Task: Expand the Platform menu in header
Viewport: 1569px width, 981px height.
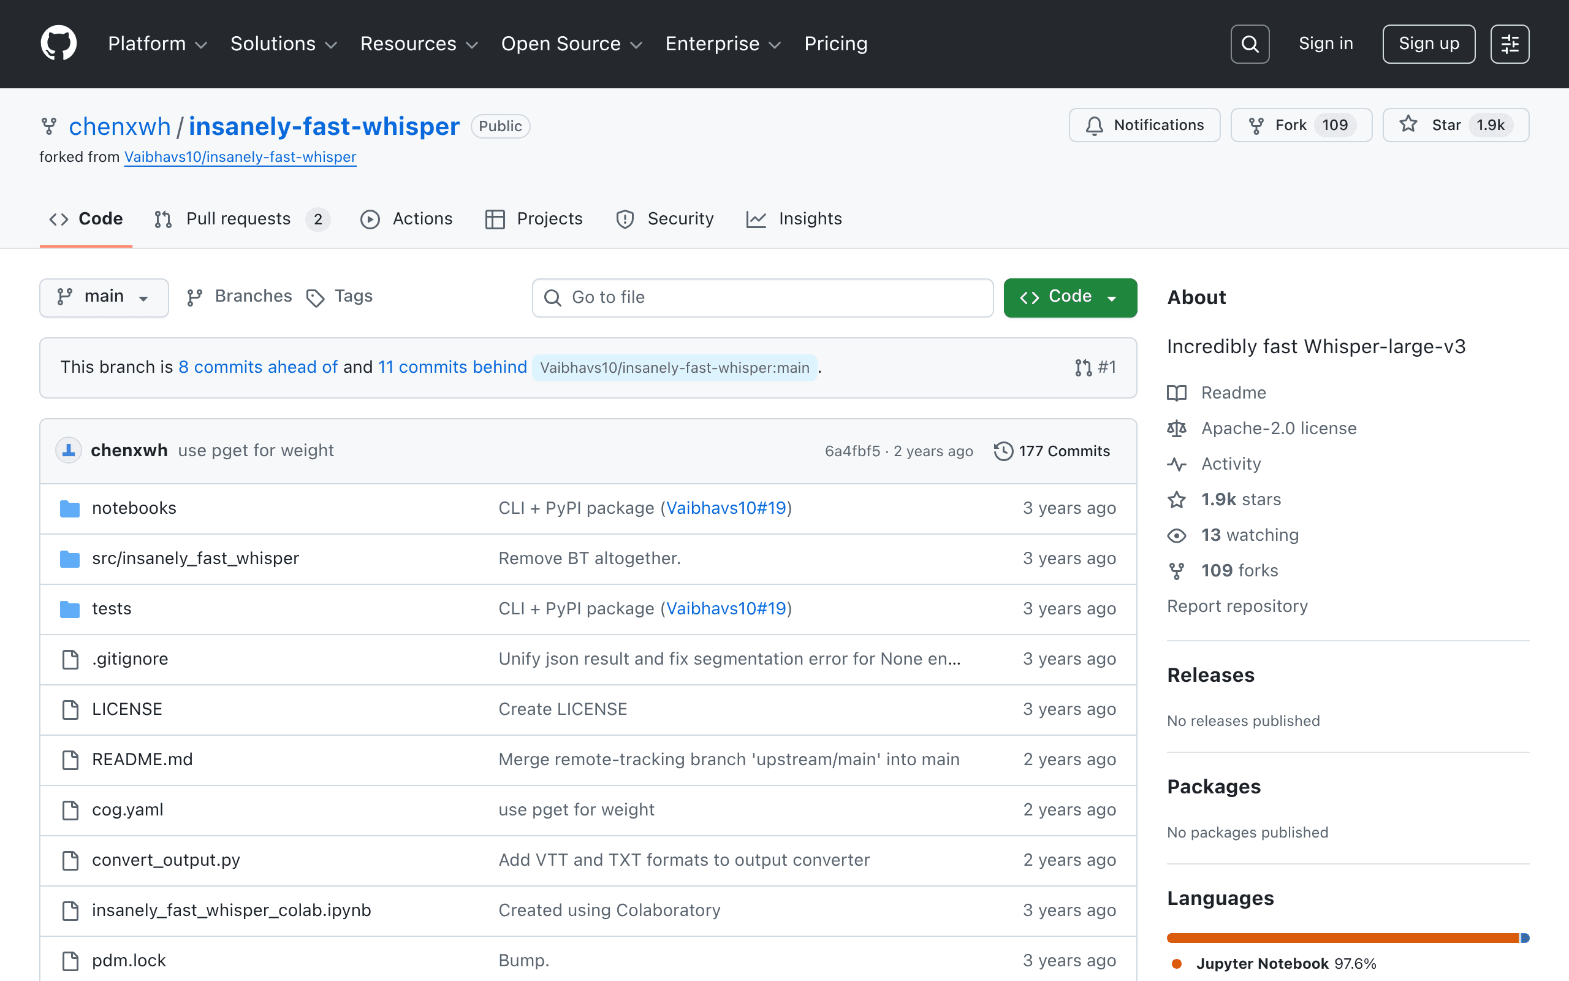Action: (158, 44)
